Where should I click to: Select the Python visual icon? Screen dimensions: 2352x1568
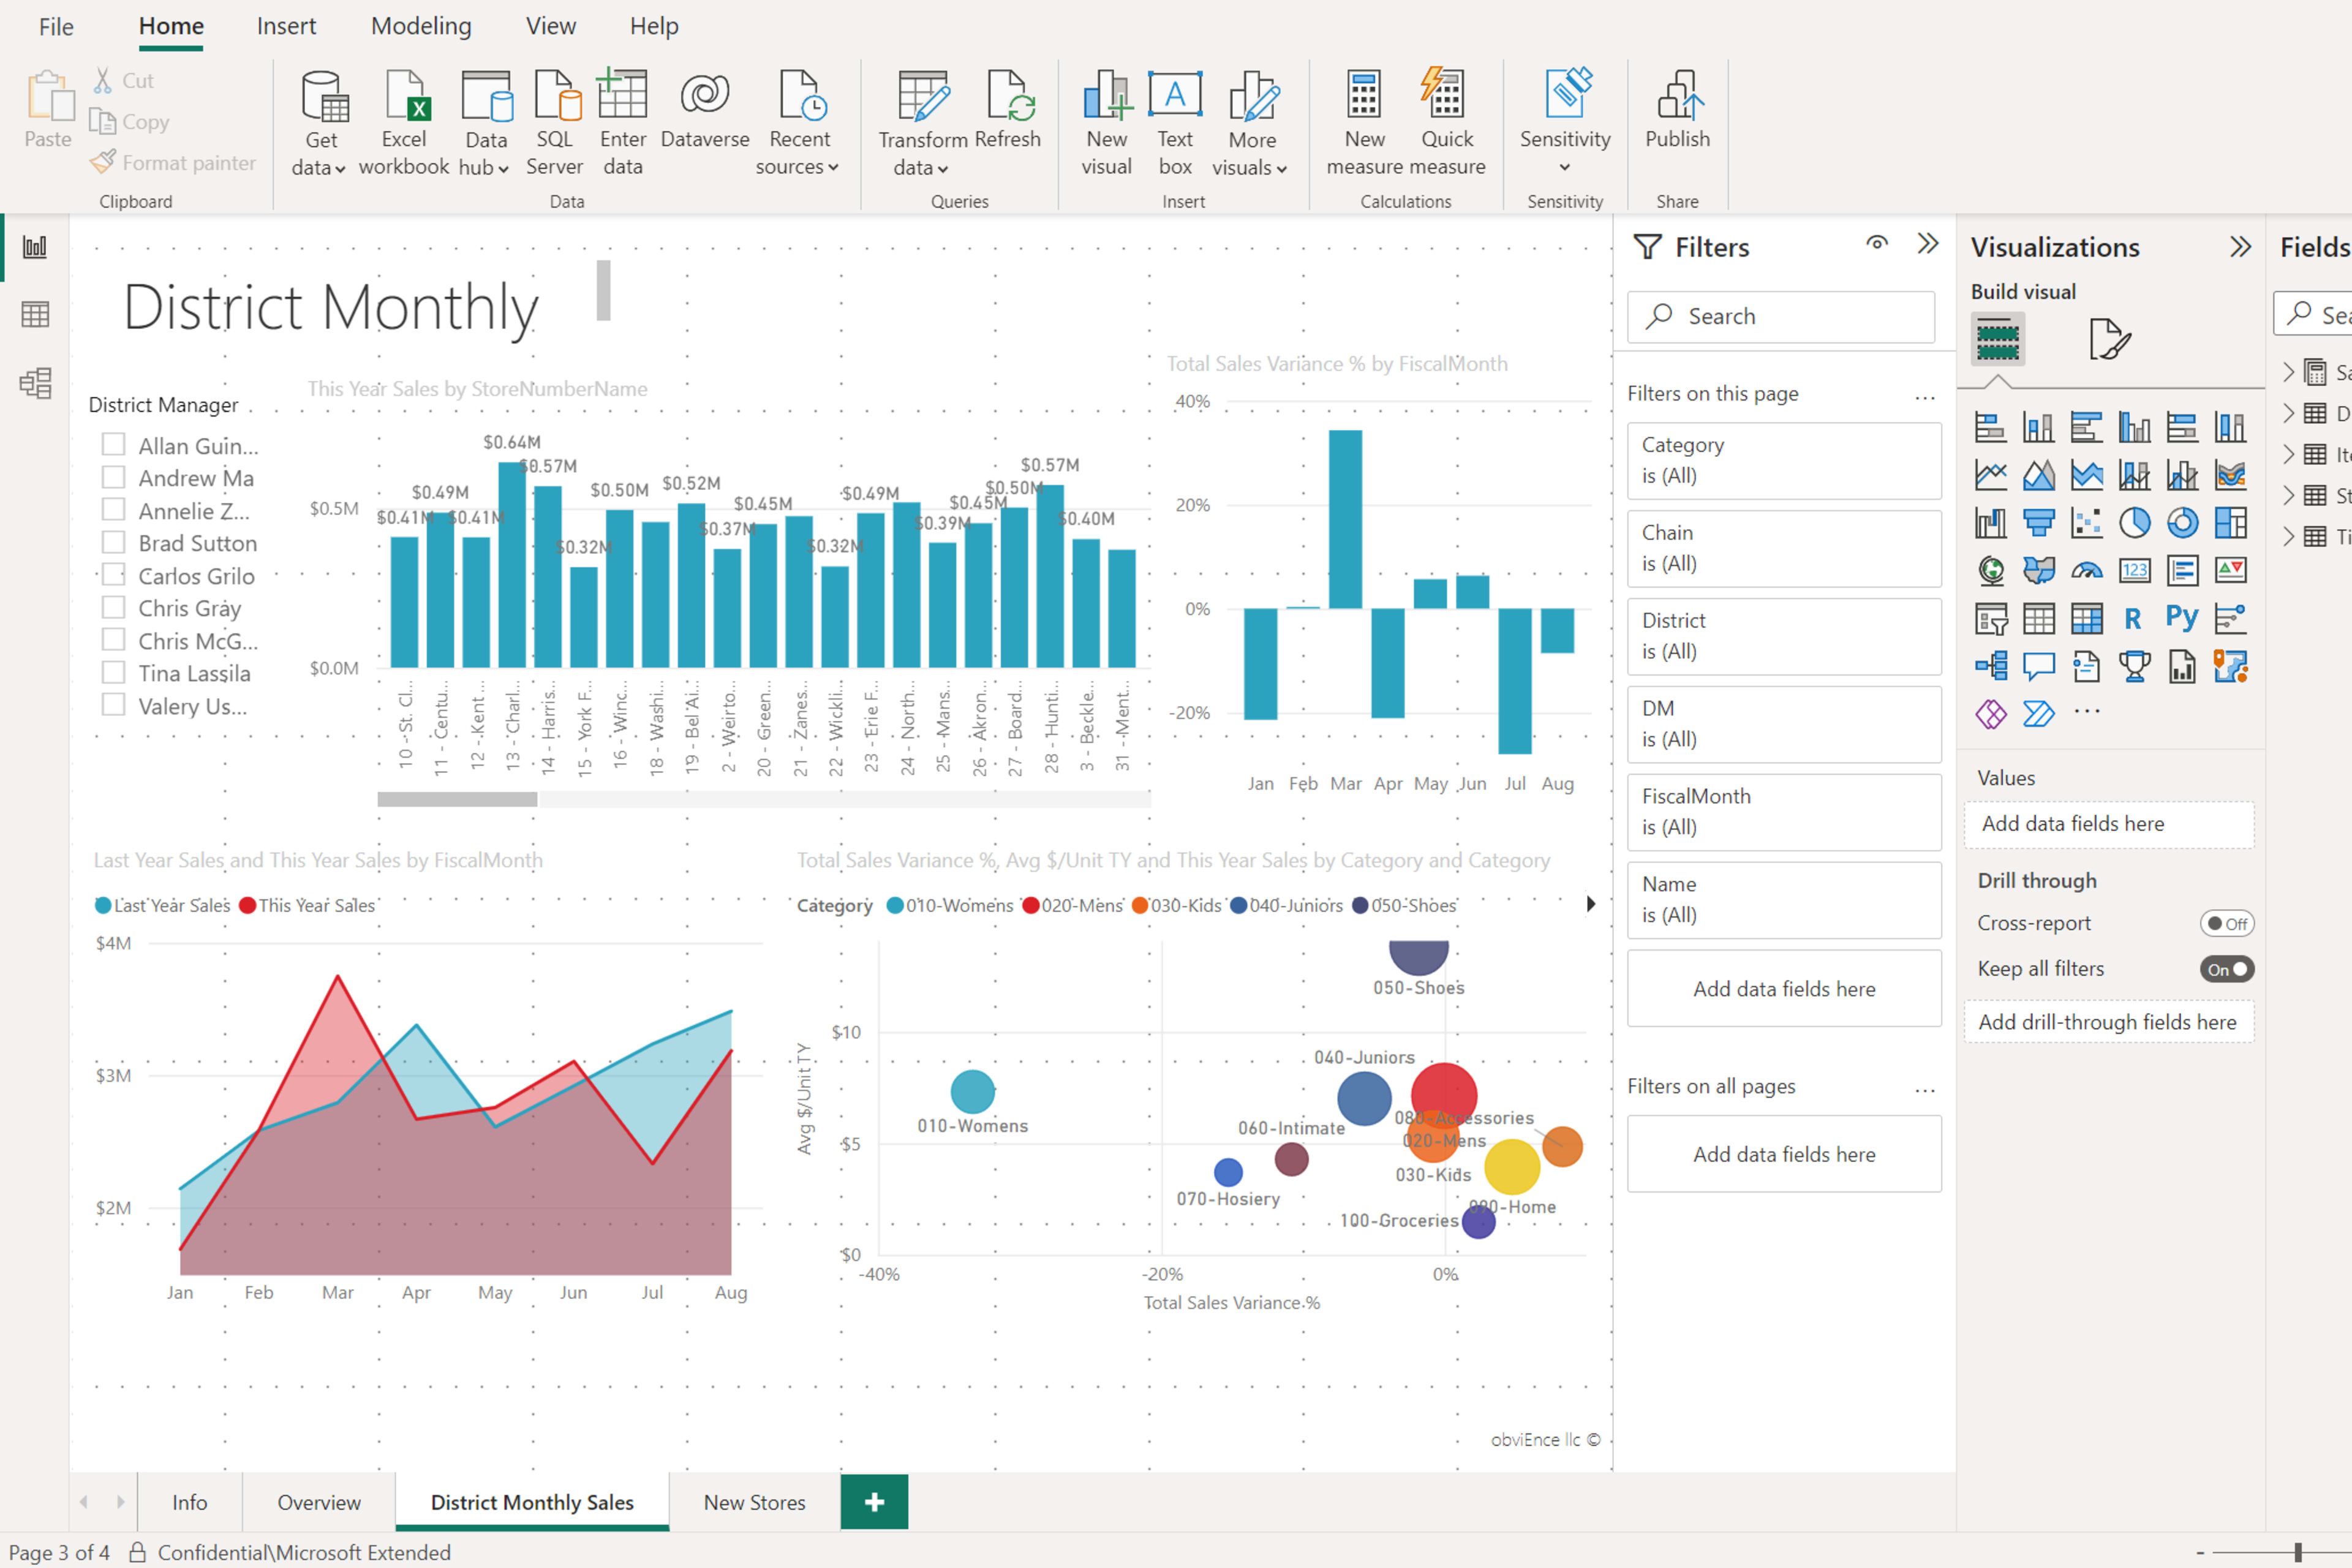tap(2182, 618)
